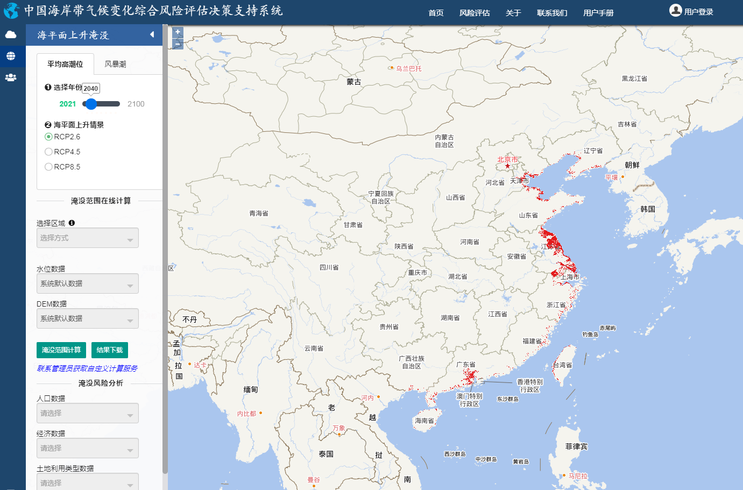This screenshot has height=490, width=743.
Task: Open the 风险评估 menu item
Action: click(x=475, y=13)
